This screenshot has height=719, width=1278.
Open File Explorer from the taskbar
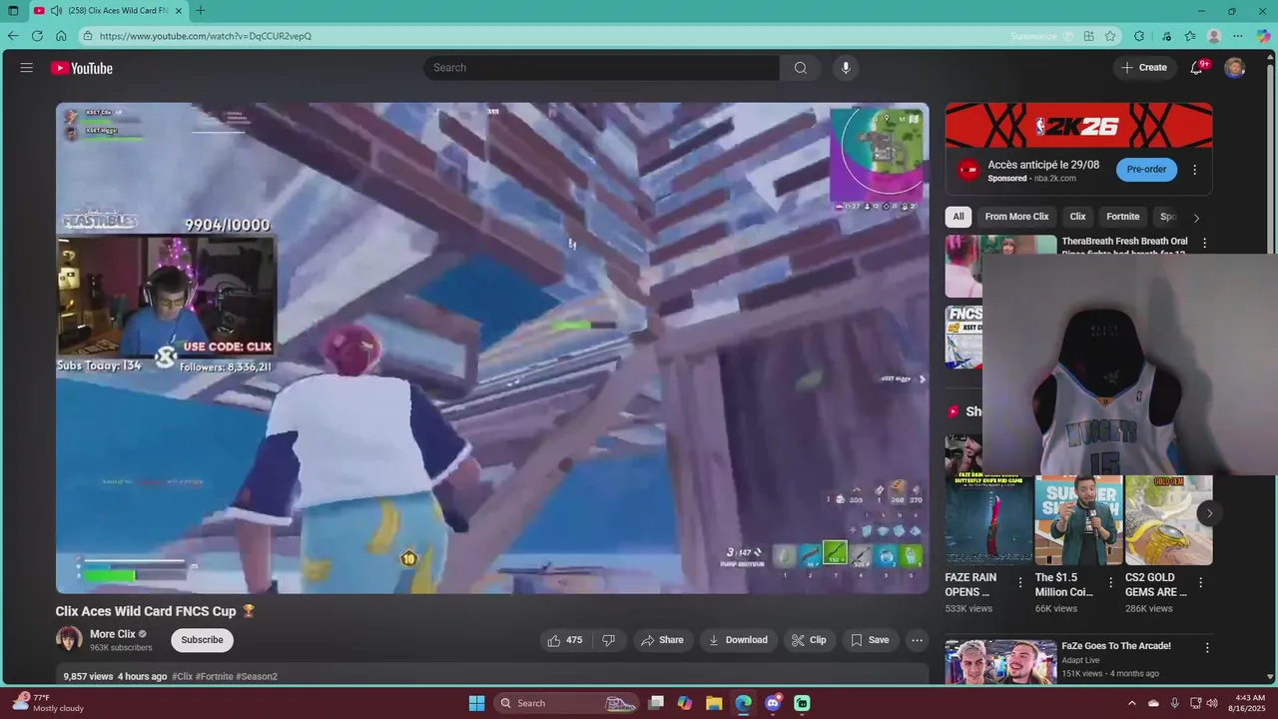click(714, 703)
